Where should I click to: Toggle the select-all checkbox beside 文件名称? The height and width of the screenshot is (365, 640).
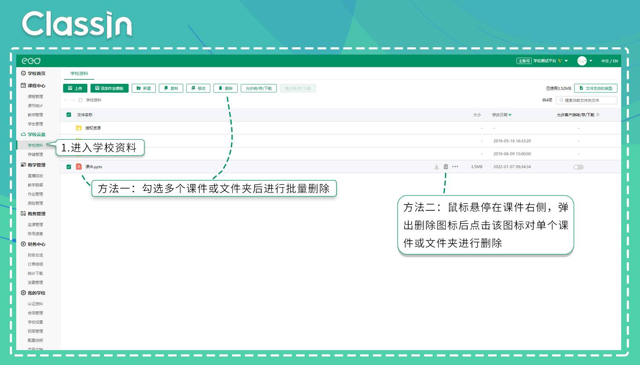click(x=69, y=115)
